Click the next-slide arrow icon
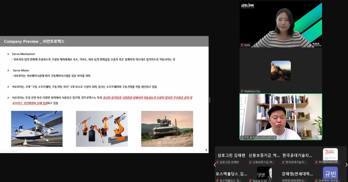Viewport: 348px width, 182px height. click(x=5, y=151)
